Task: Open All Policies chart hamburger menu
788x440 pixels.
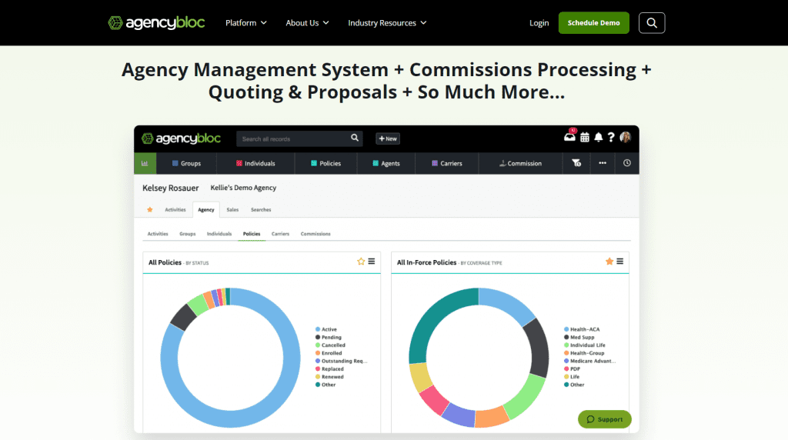Action: 372,262
